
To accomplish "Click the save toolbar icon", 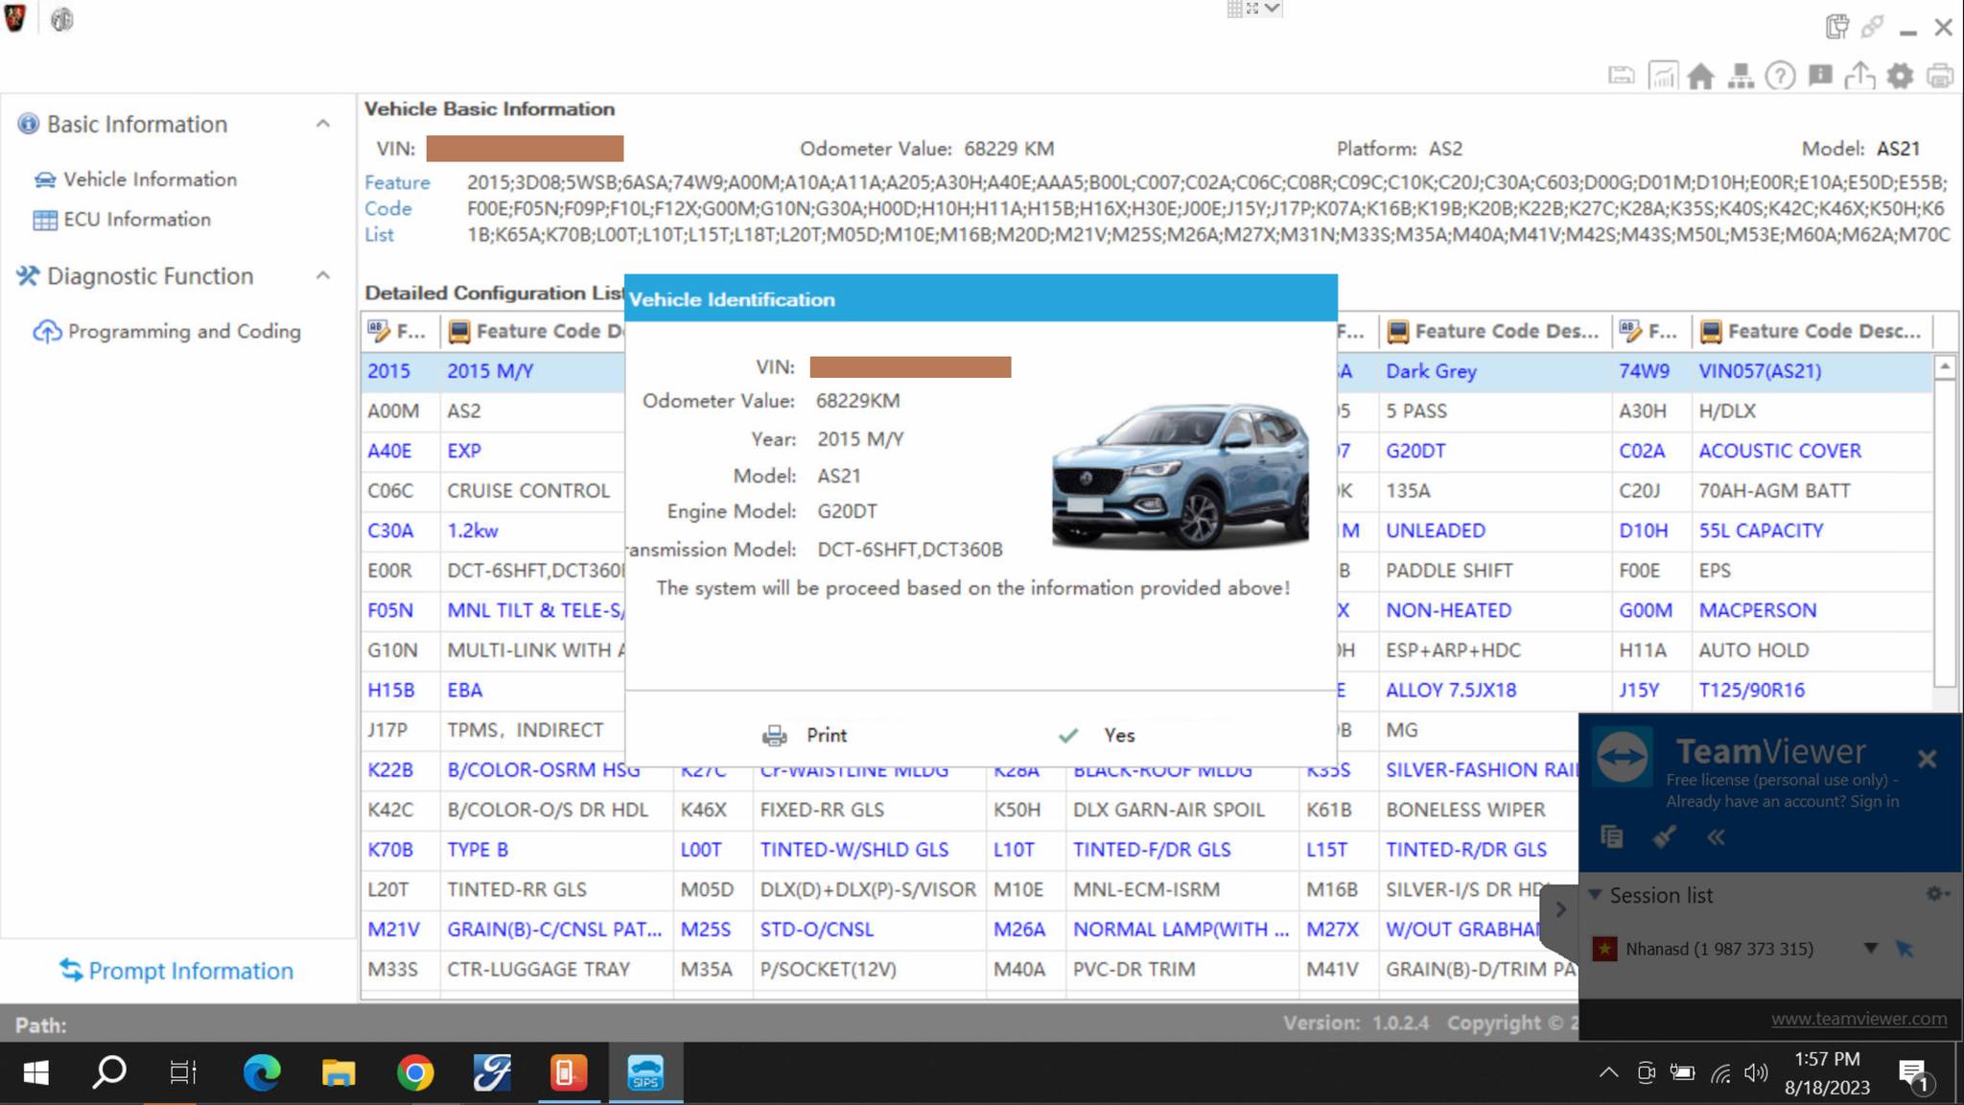I will click(x=1622, y=76).
